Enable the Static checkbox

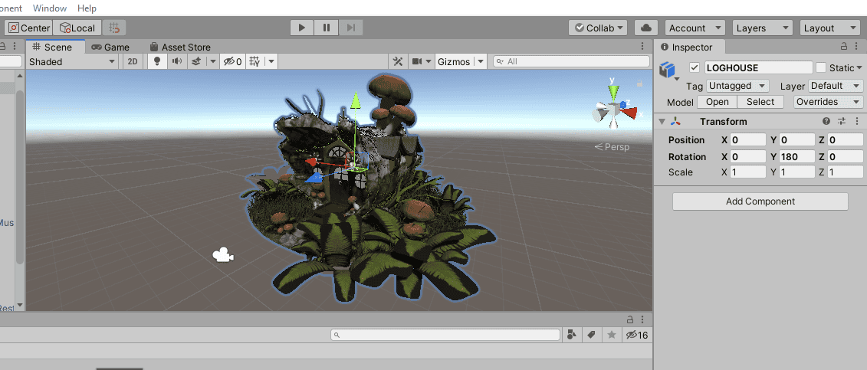click(821, 67)
